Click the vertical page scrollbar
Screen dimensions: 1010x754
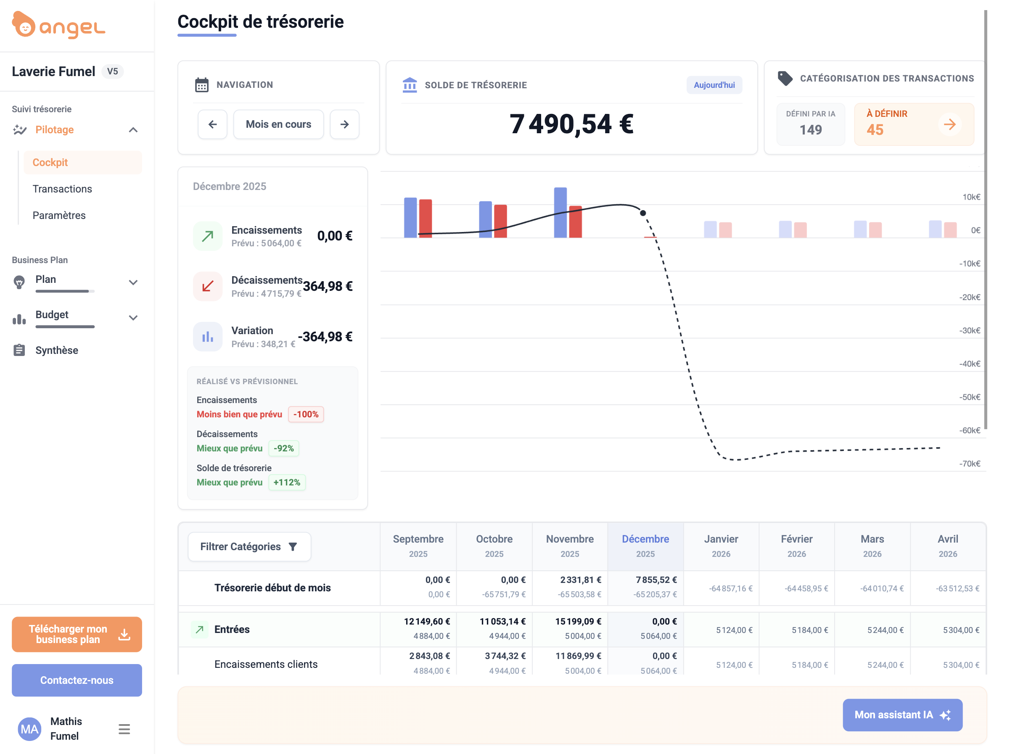[986, 219]
